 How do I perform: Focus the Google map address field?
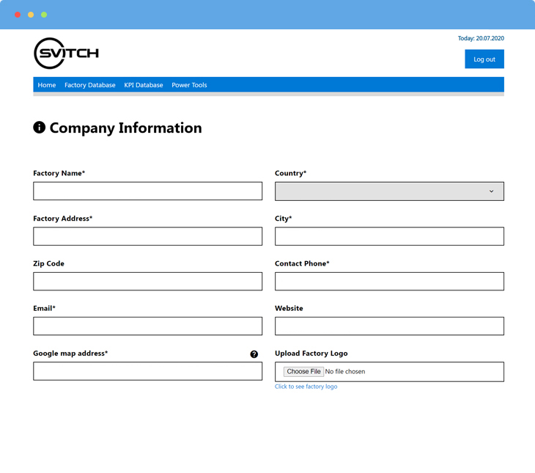[147, 371]
